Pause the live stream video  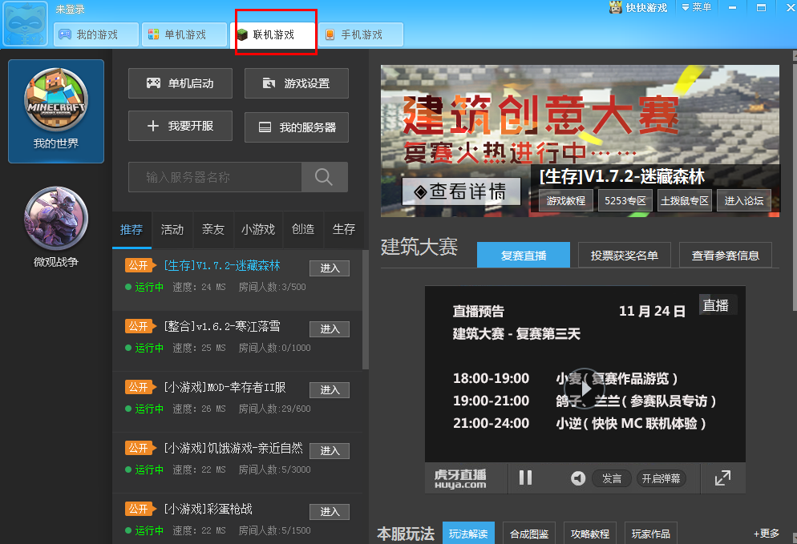(x=525, y=478)
